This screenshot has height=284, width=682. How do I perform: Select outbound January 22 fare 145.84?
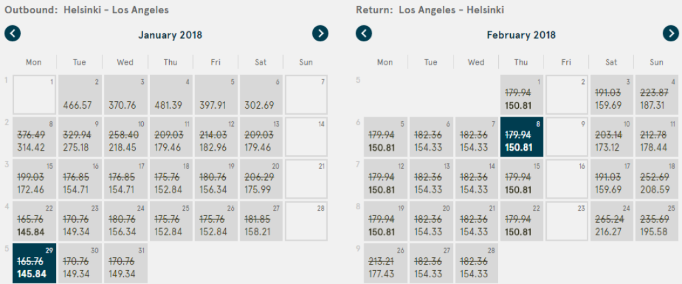(34, 221)
